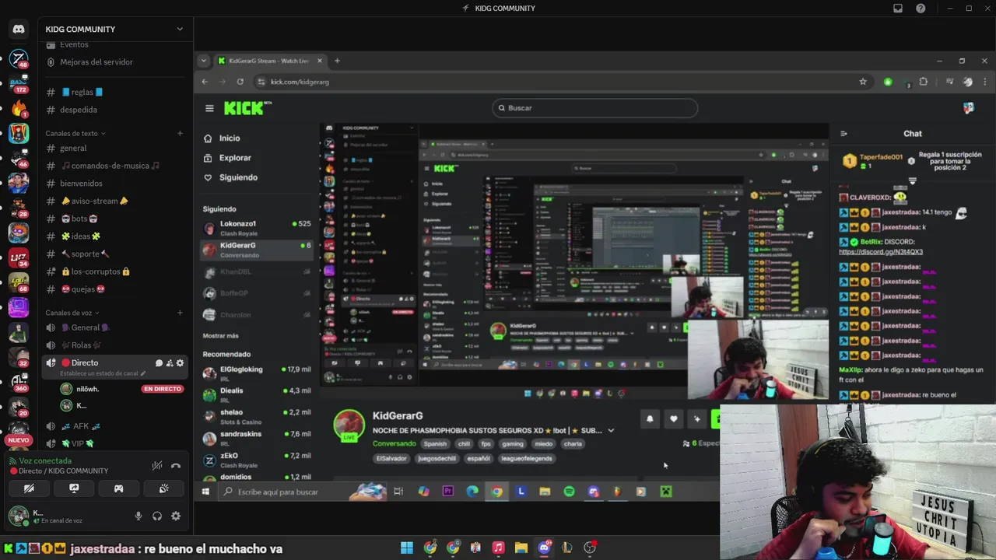Image resolution: width=996 pixels, height=560 pixels.
Task: Go to Kick Inicio
Action: click(222, 138)
